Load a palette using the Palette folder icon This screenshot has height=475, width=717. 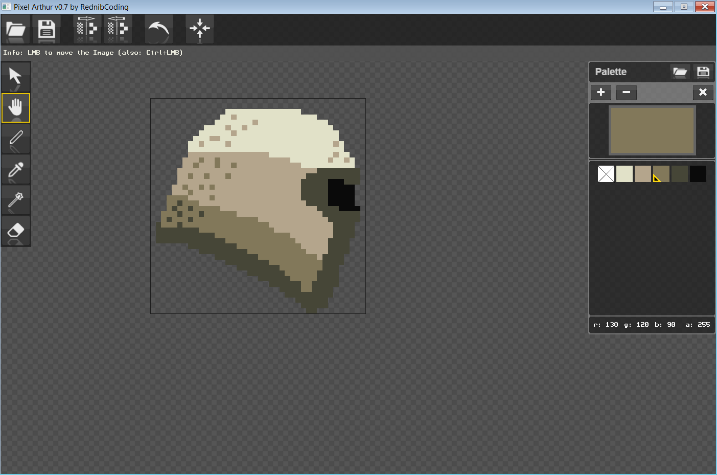point(680,72)
